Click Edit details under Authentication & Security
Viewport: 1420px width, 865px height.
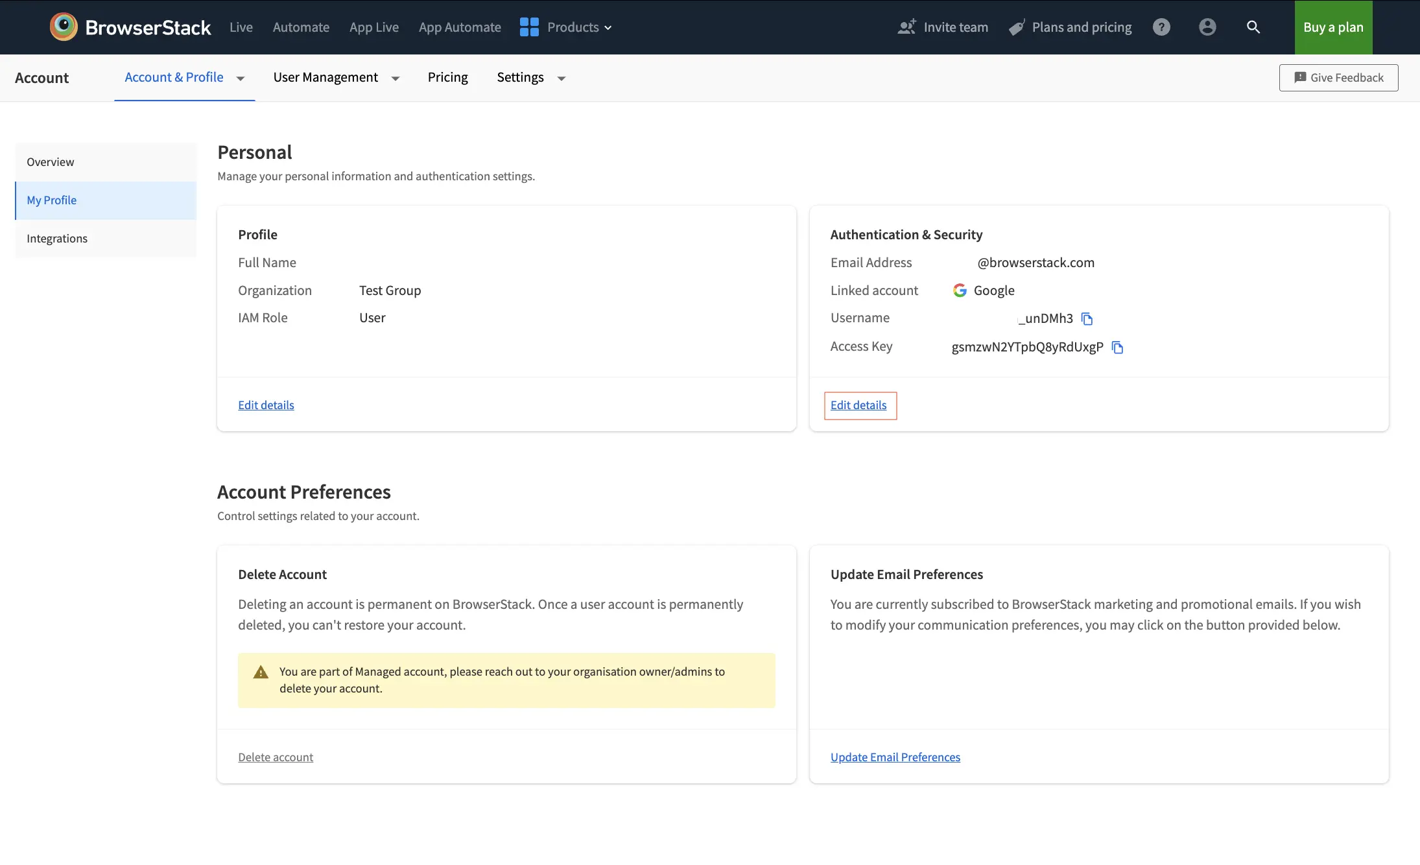858,405
